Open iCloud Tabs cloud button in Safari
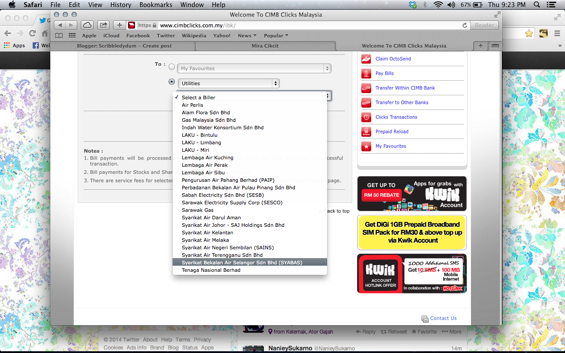565x353 pixels. pyautogui.click(x=87, y=25)
